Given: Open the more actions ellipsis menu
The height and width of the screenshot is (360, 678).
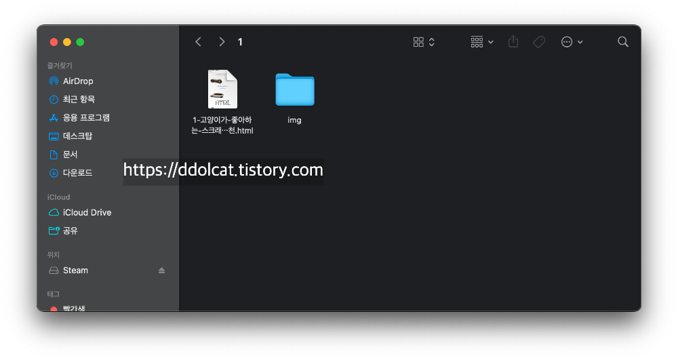Looking at the screenshot, I should point(572,42).
